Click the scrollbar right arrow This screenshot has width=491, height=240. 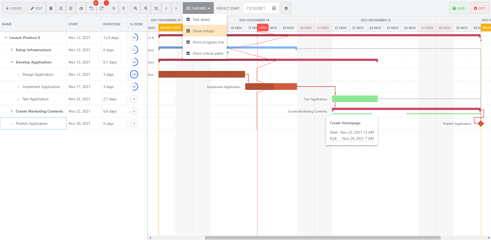pyautogui.click(x=489, y=238)
